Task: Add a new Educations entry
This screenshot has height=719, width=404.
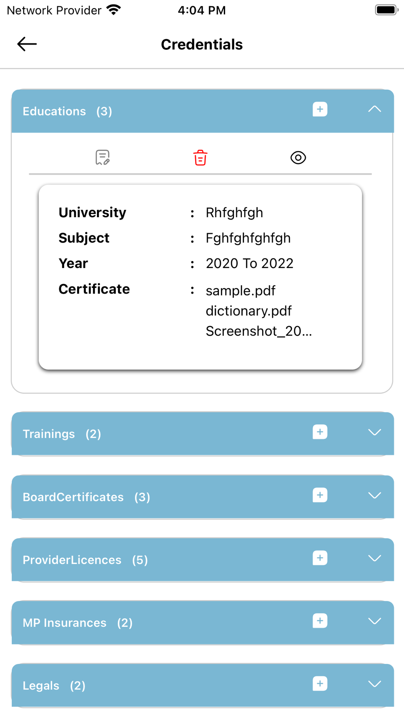Action: coord(320,110)
